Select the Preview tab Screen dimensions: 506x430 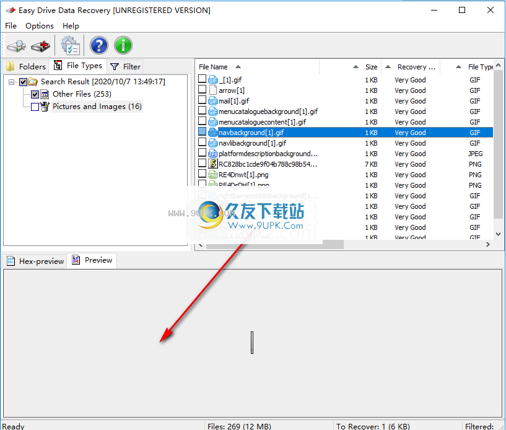[x=92, y=260]
